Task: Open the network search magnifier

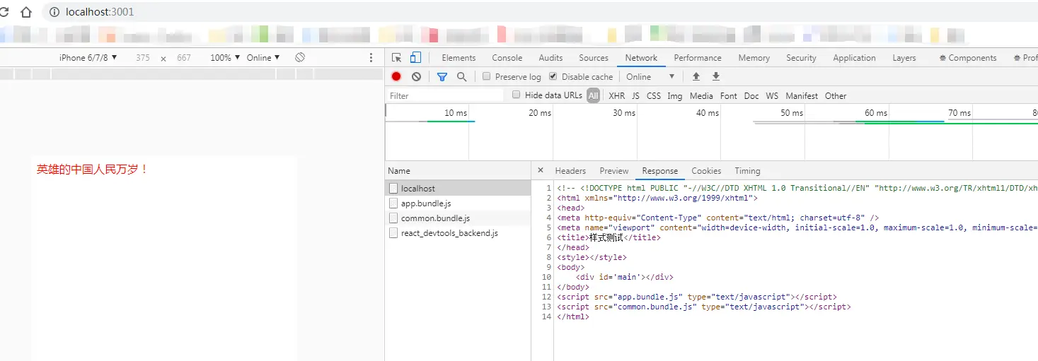Action: tap(461, 76)
